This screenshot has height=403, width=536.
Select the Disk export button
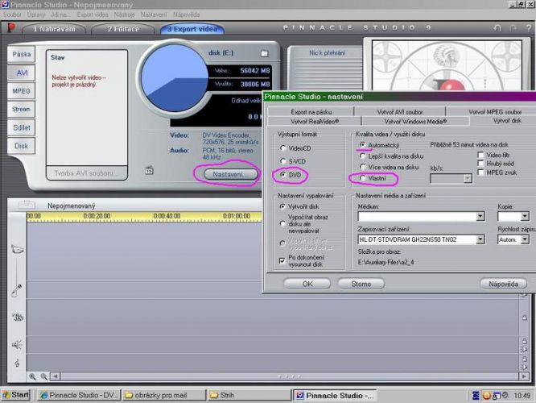(x=21, y=146)
